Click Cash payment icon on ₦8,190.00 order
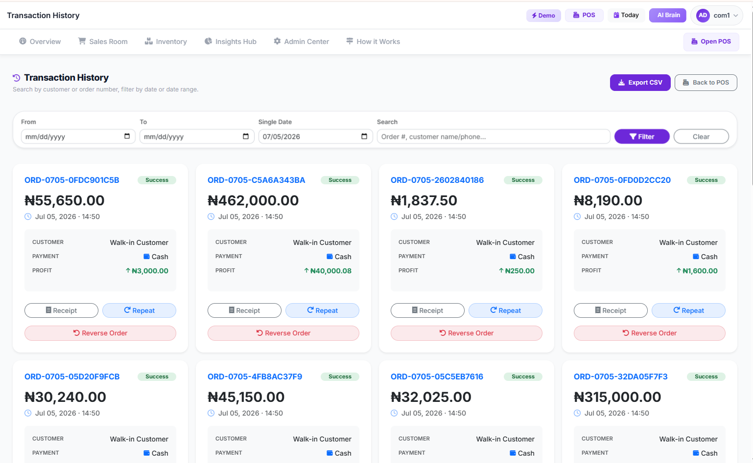The height and width of the screenshot is (463, 753). click(x=696, y=257)
